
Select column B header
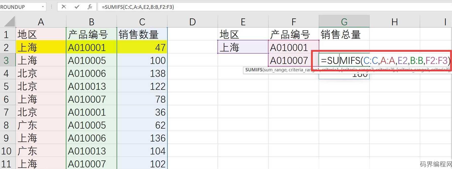coord(91,22)
